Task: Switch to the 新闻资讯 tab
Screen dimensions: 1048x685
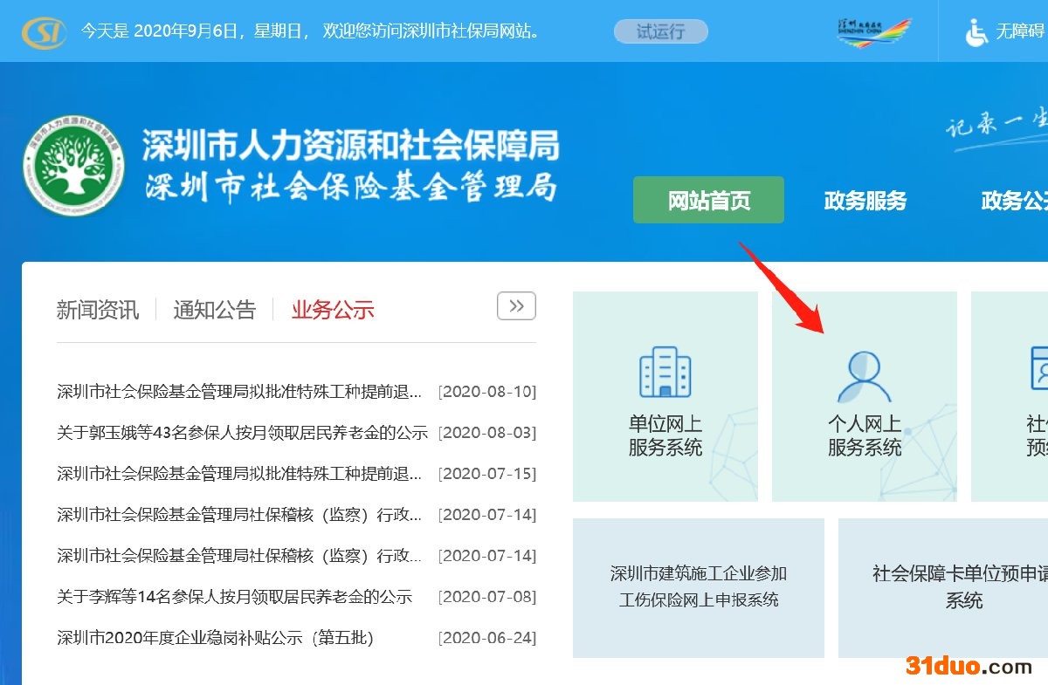Action: click(98, 310)
